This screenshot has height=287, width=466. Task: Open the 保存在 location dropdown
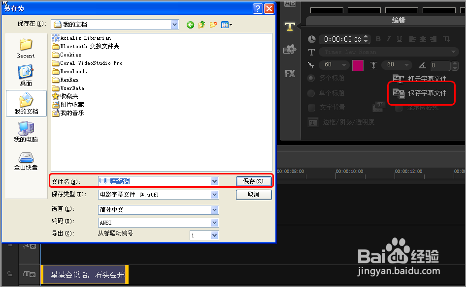coord(174,24)
